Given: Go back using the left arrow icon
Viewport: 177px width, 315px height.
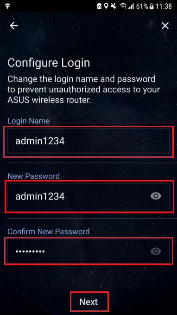Looking at the screenshot, I should click(x=14, y=26).
